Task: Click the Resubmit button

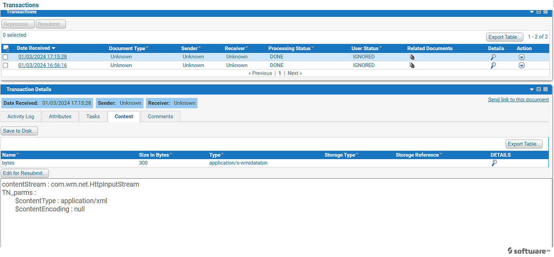Action: coord(51,24)
